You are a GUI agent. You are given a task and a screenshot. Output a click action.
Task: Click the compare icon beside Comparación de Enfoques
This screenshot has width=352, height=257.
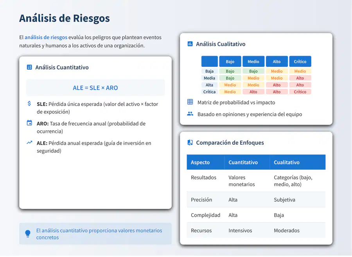tap(190, 142)
